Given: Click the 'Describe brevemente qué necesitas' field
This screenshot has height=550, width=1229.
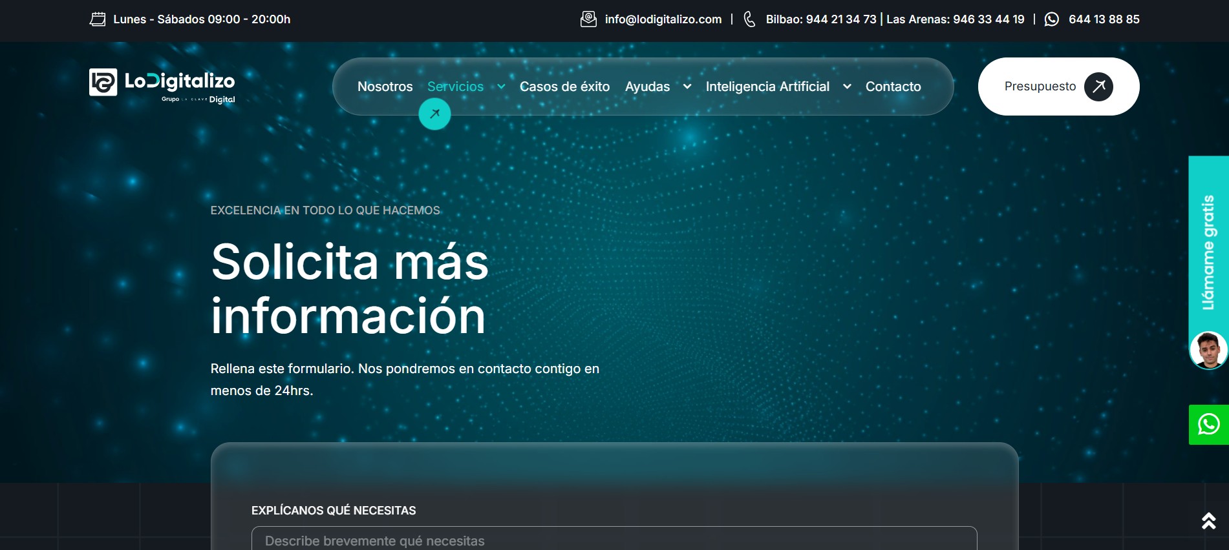Looking at the screenshot, I should (614, 540).
